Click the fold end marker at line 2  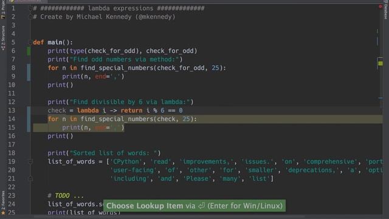[x=30, y=17]
